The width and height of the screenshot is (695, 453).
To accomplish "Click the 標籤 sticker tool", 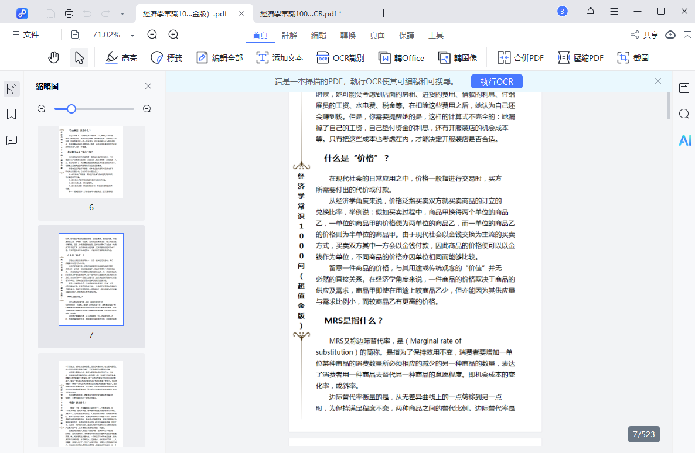I will pos(166,57).
